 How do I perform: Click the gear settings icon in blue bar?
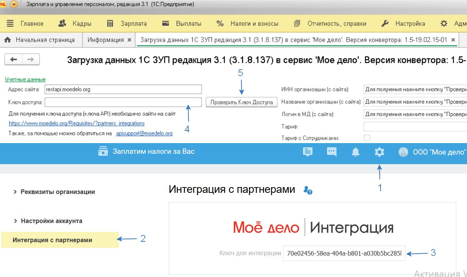(x=379, y=152)
